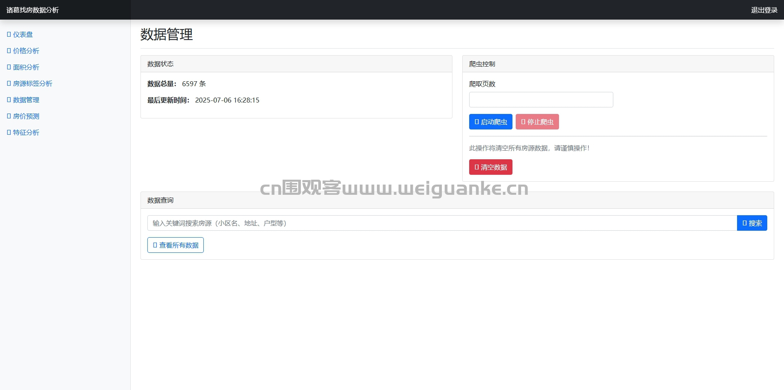Click the 数据状态 card header
Image resolution: width=784 pixels, height=390 pixels.
[x=296, y=64]
